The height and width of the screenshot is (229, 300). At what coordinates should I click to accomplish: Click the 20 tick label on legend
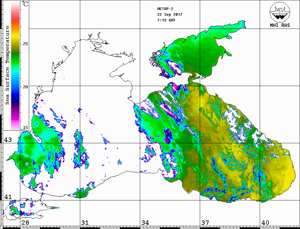pos(25,87)
